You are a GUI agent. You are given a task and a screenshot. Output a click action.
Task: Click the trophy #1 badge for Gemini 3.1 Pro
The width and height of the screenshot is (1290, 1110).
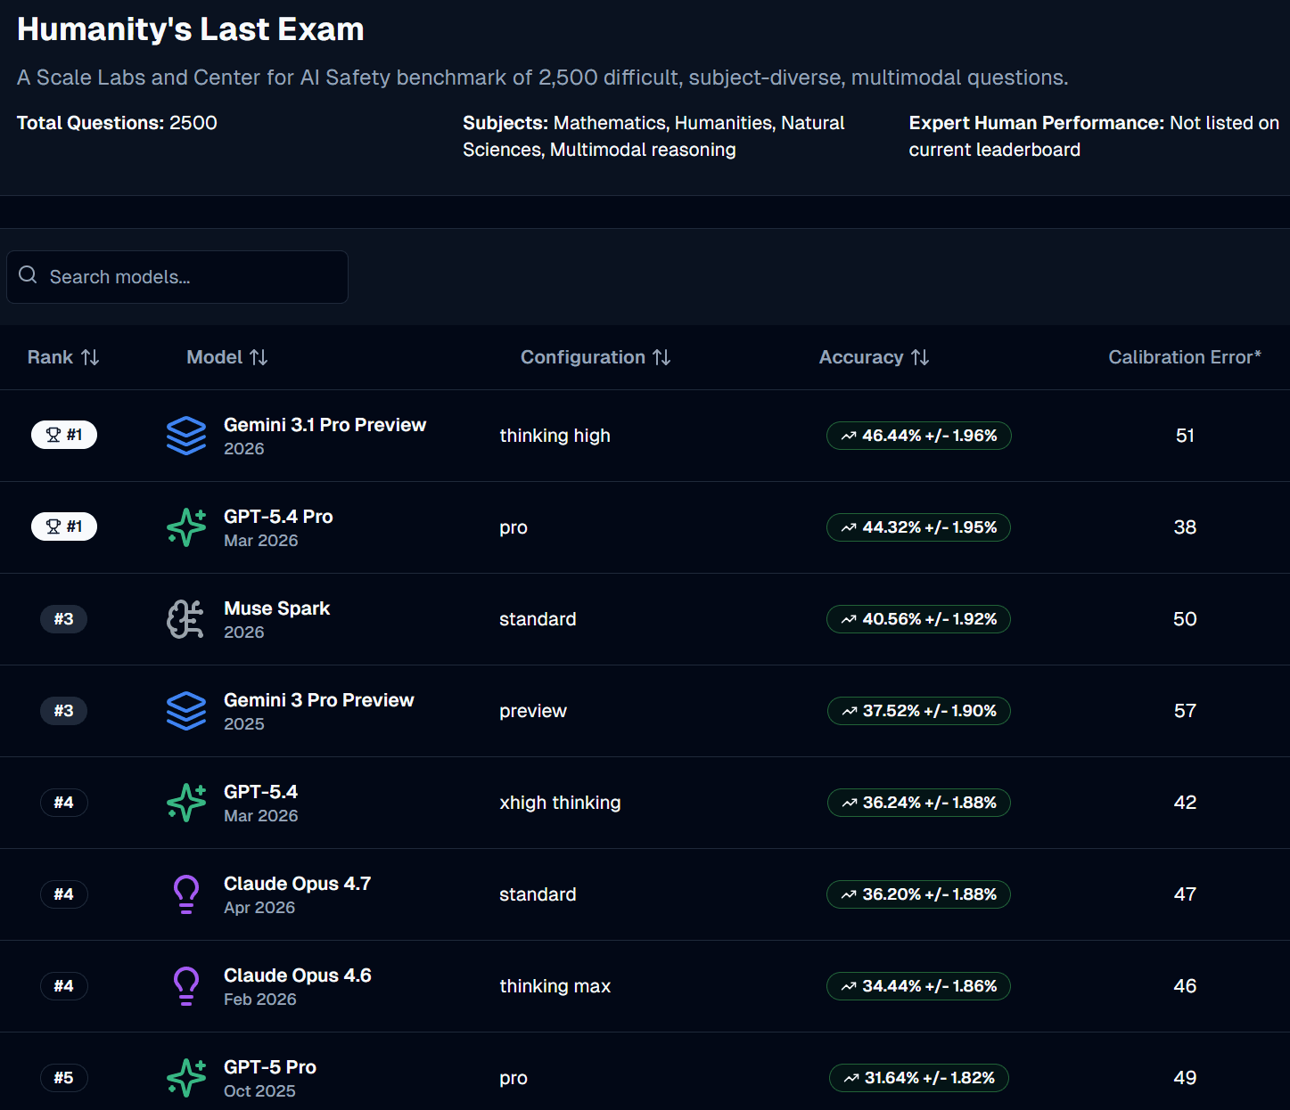64,435
